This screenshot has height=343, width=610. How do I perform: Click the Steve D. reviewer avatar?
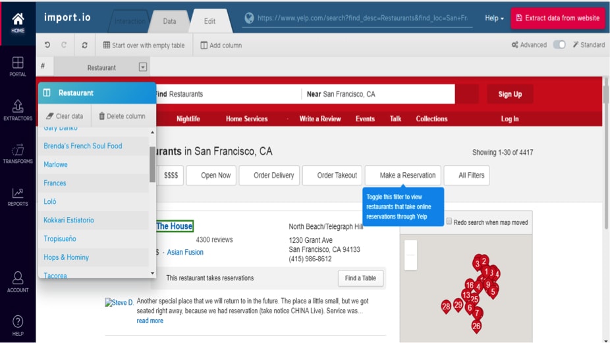pyautogui.click(x=119, y=303)
